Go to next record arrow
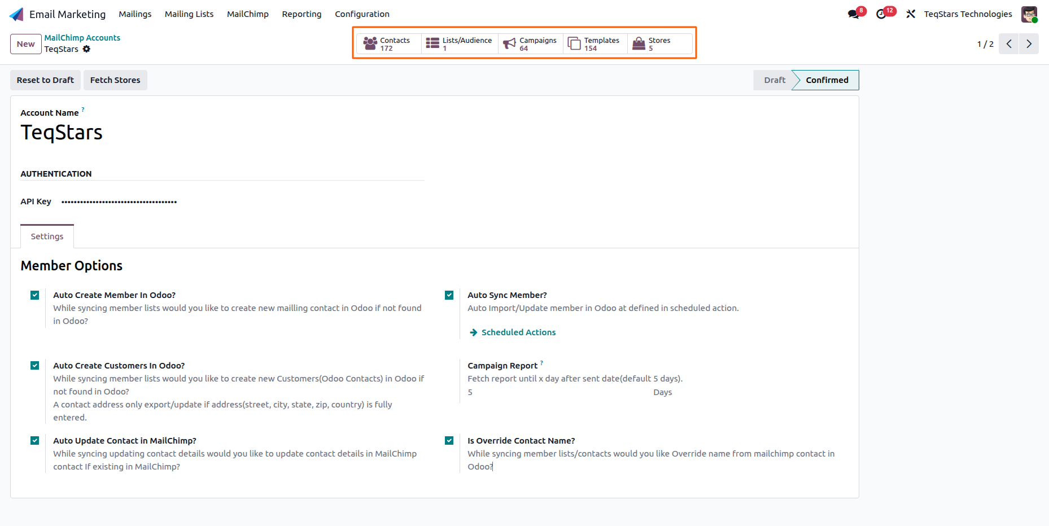Screen dimensions: 1049x526 point(1029,44)
